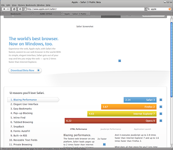Switch to the Bookmarks tab
This screenshot has width=173, height=150.
[x=16, y=14]
